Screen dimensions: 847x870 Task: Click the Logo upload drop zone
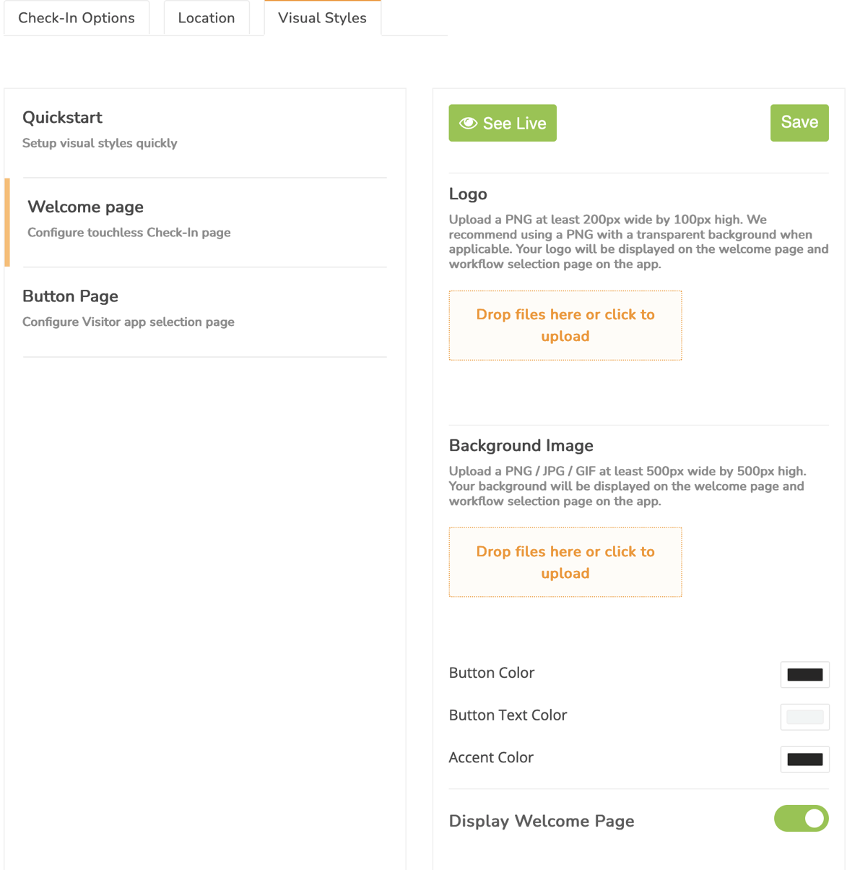[x=565, y=325]
